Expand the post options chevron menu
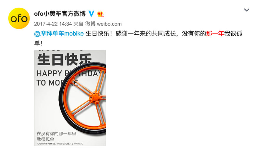Viewport: 257px width, 150px height. tap(246, 10)
